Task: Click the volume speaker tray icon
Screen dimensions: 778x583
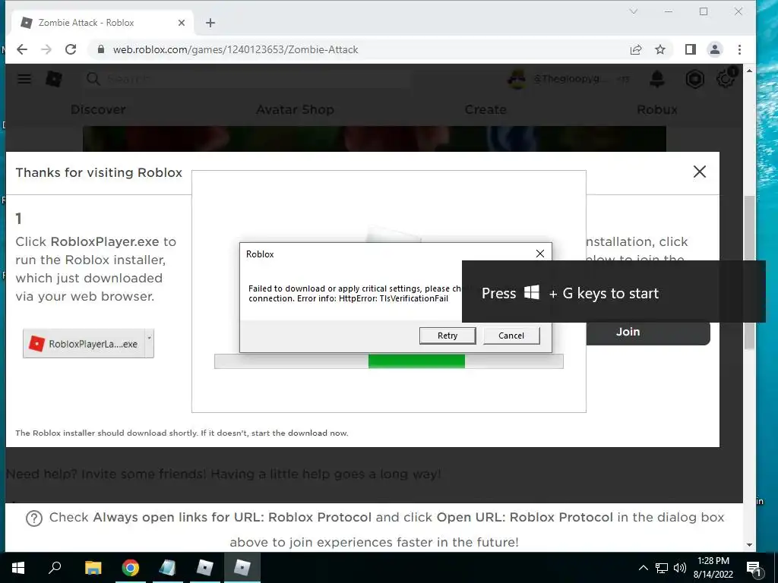Action: pos(680,568)
